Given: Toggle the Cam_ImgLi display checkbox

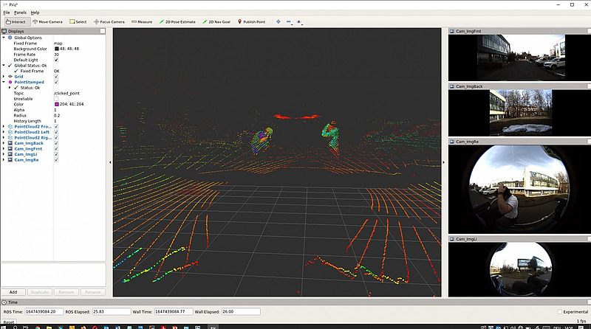Looking at the screenshot, I should pyautogui.click(x=56, y=154).
